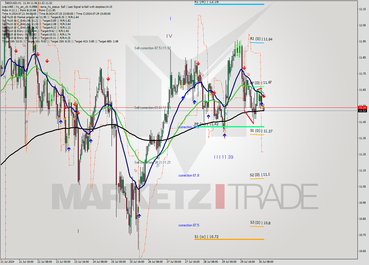
Task: Click the '29 Jul 16:00' time axis label
Action: click(x=247, y=262)
